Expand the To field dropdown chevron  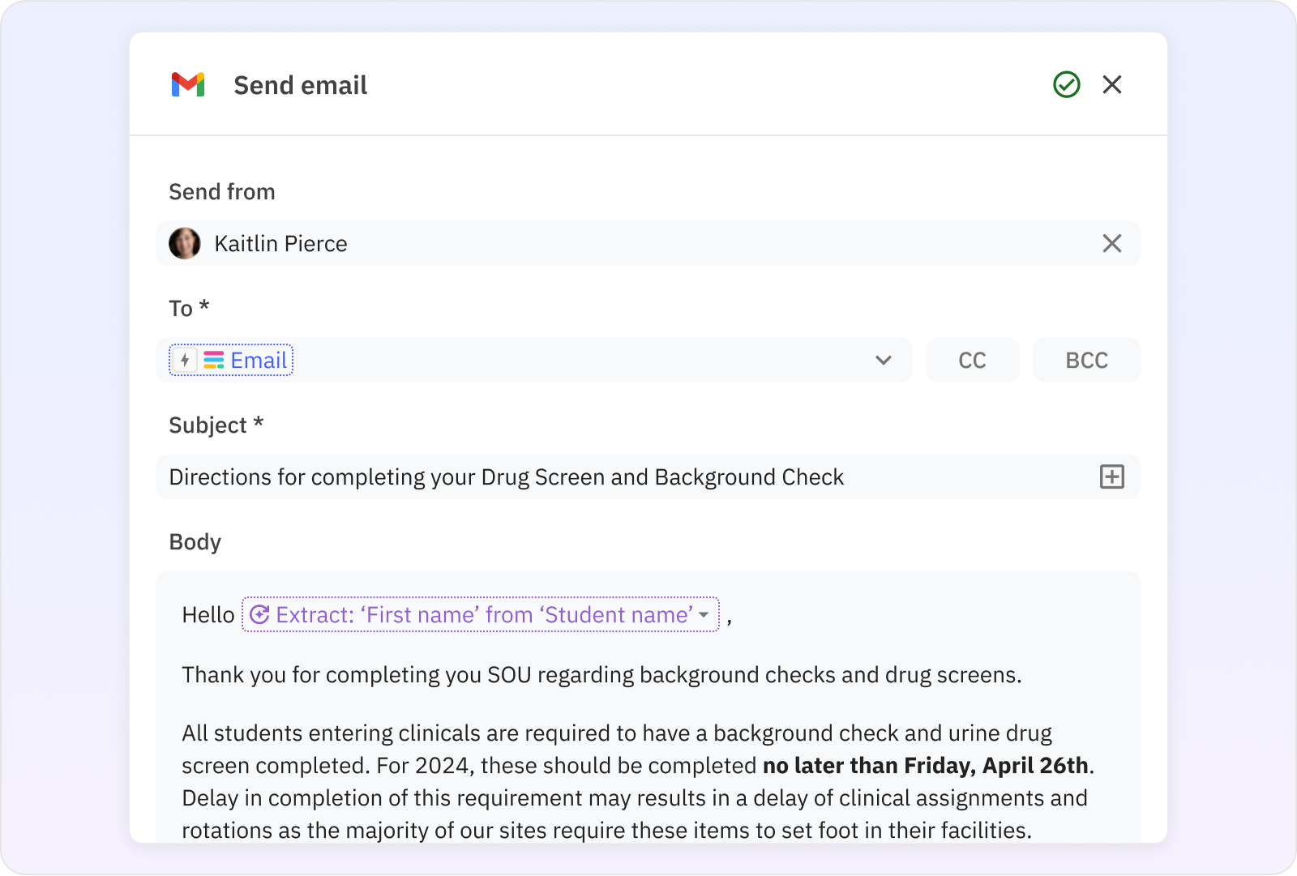(x=884, y=360)
